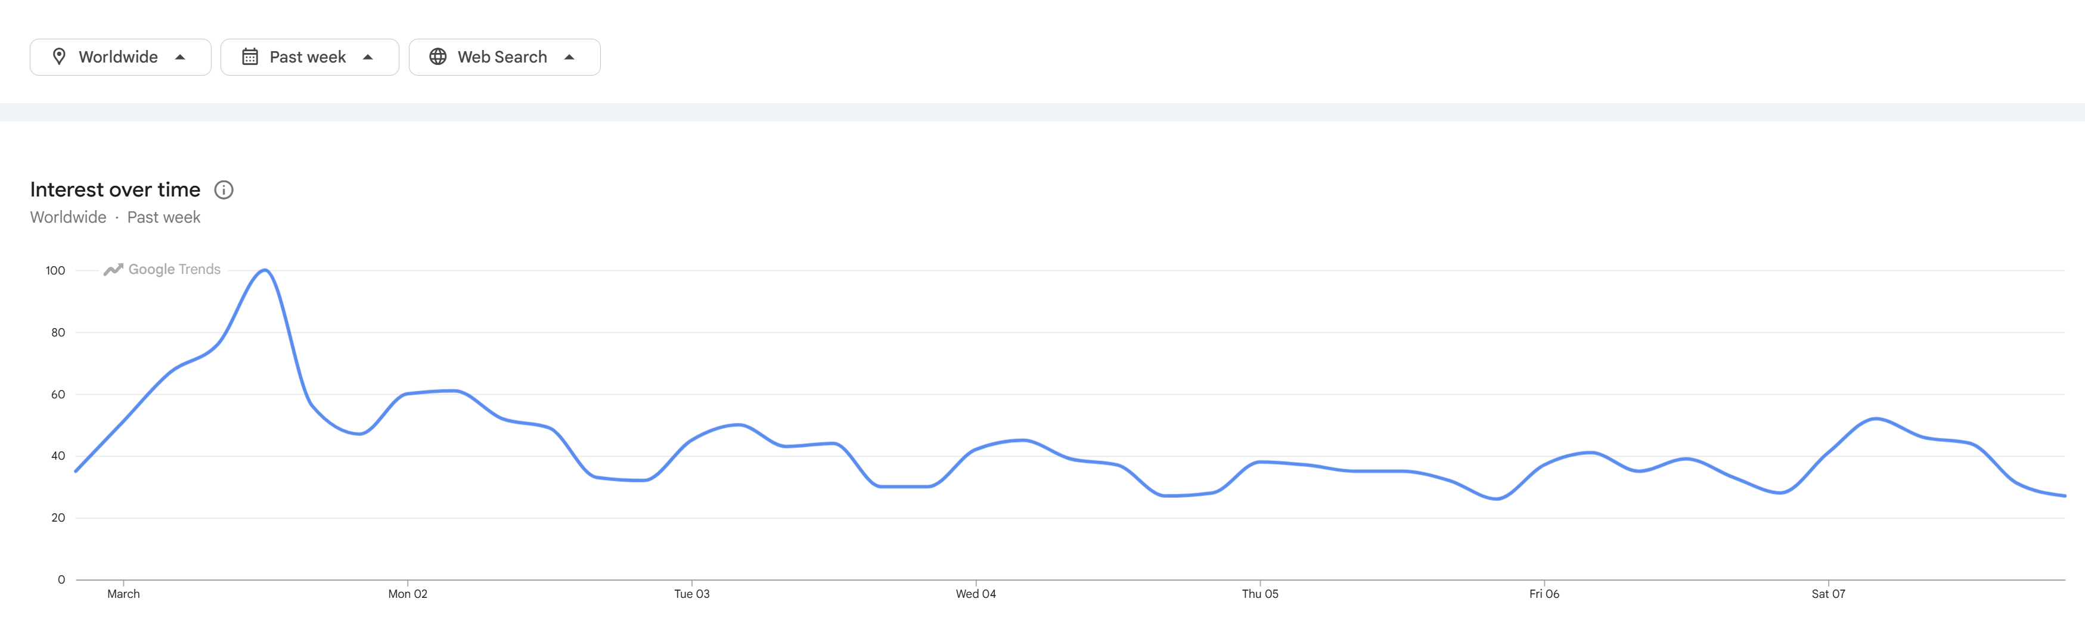The height and width of the screenshot is (633, 2085).
Task: Click the 'Mon 02' axis label
Action: tap(408, 594)
